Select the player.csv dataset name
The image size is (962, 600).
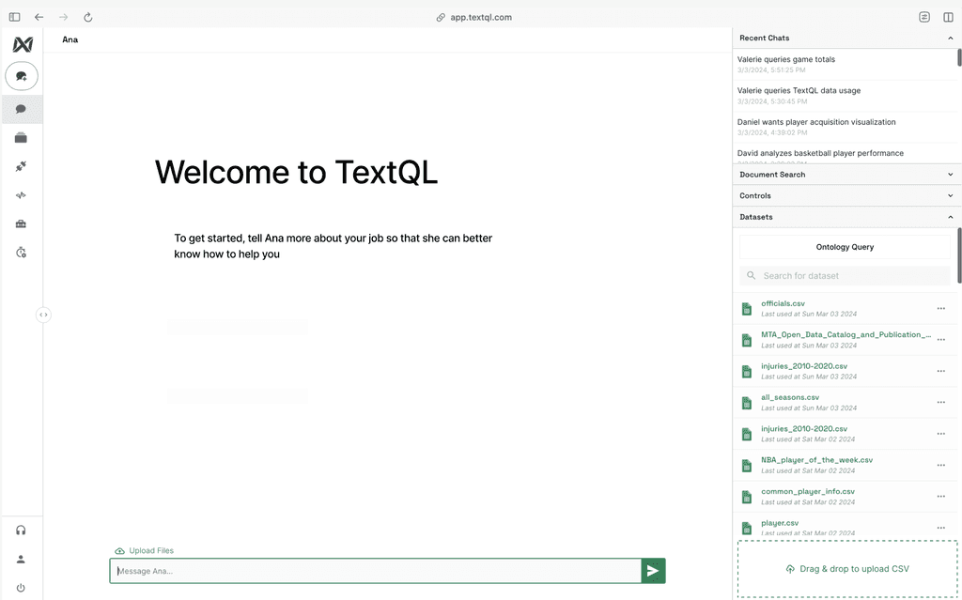(x=780, y=523)
